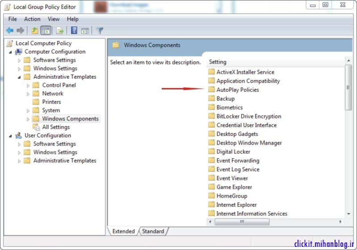The image size is (357, 250).
Task: Collapse the Computer Configuration node
Action: coord(10,52)
